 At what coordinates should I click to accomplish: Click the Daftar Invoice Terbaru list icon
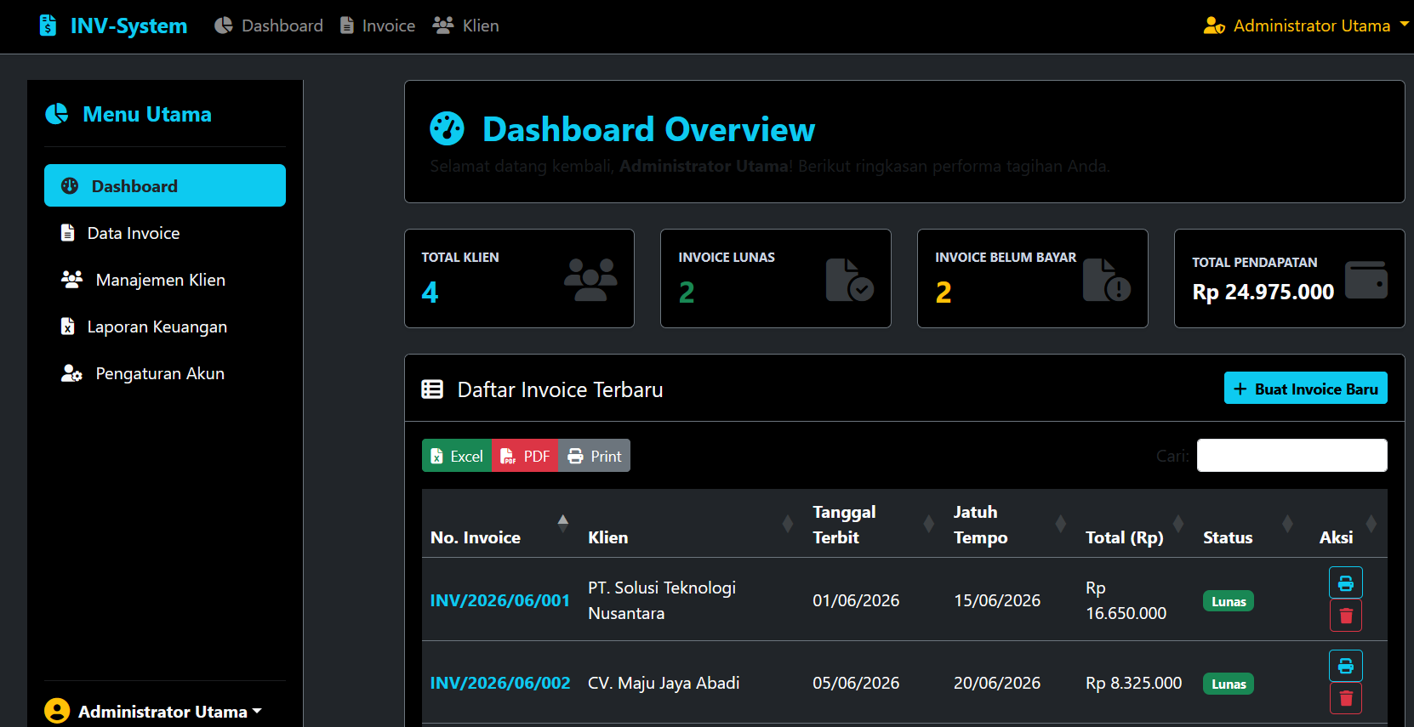click(x=432, y=389)
